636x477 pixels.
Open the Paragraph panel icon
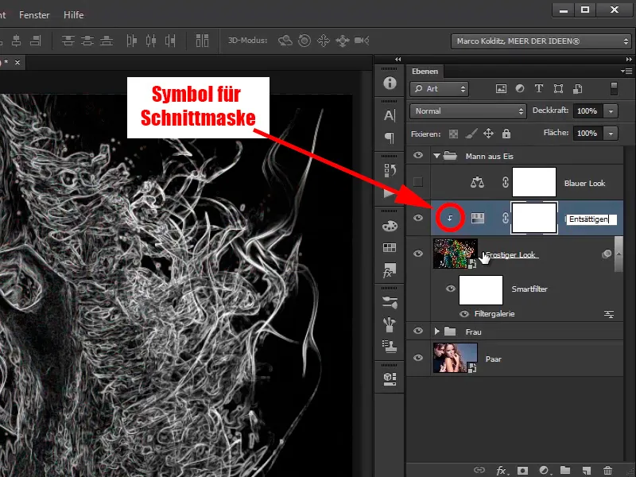(x=390, y=138)
